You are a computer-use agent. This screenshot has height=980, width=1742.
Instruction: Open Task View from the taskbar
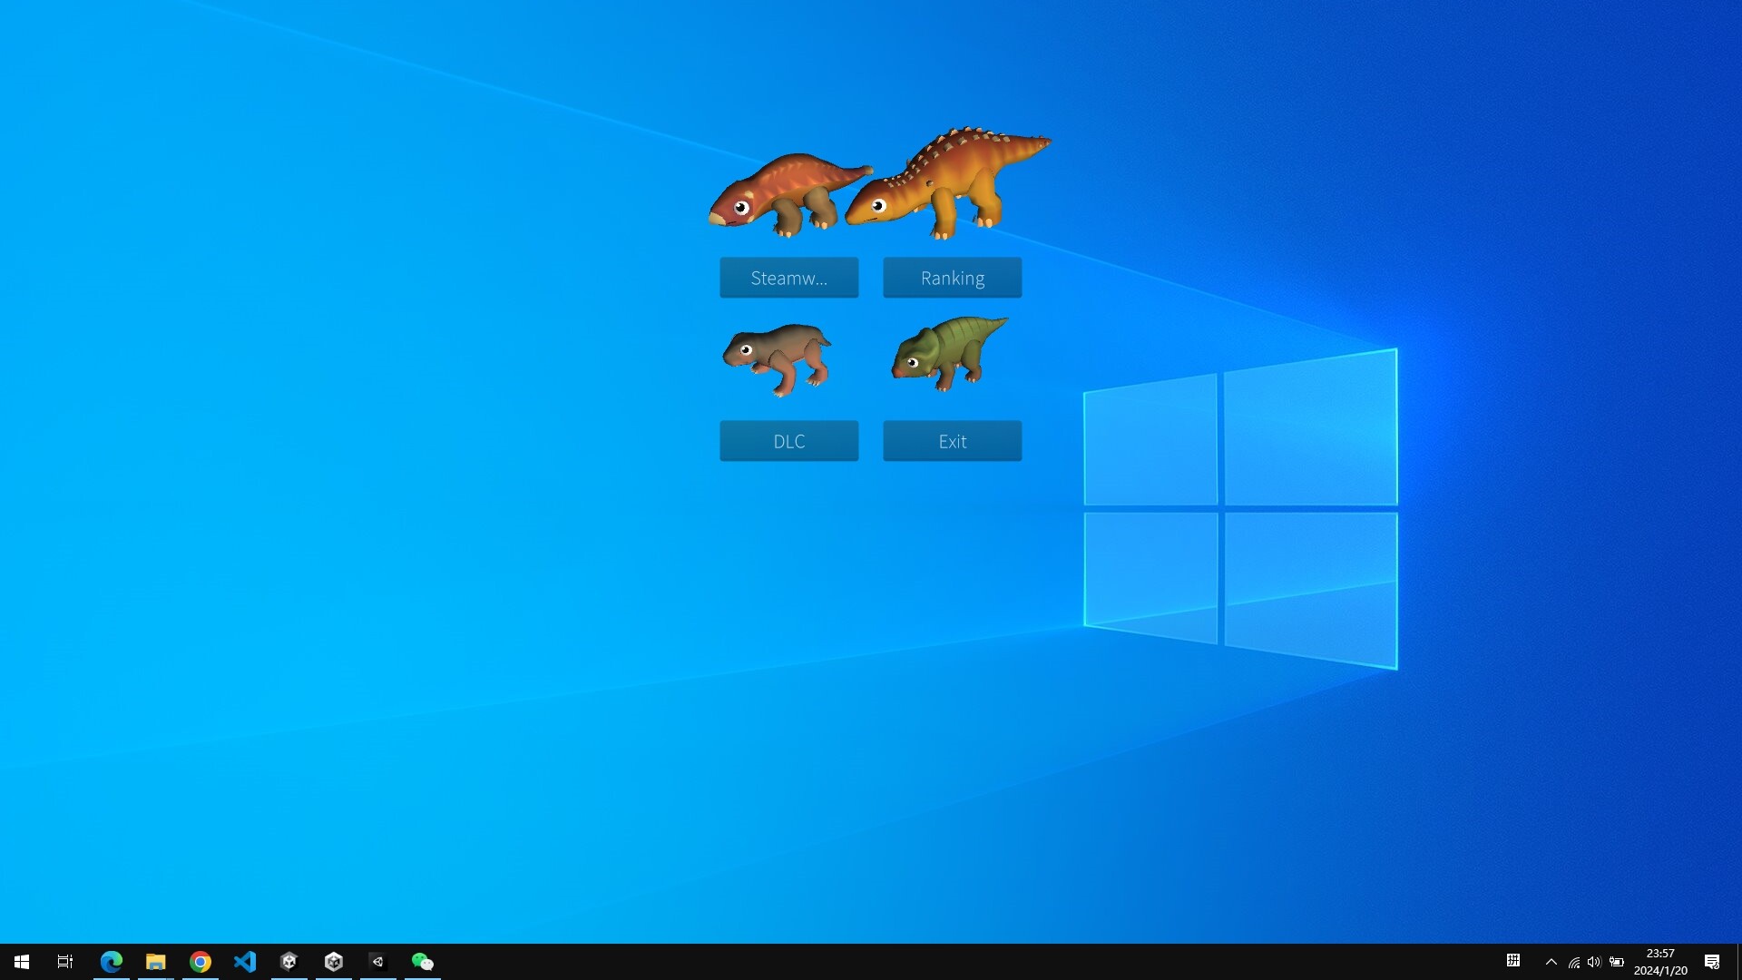(64, 961)
